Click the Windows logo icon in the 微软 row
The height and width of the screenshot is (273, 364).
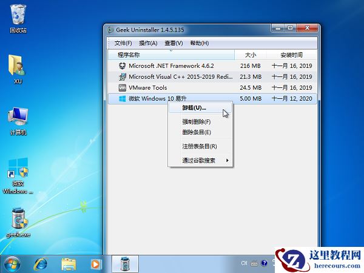[123, 99]
